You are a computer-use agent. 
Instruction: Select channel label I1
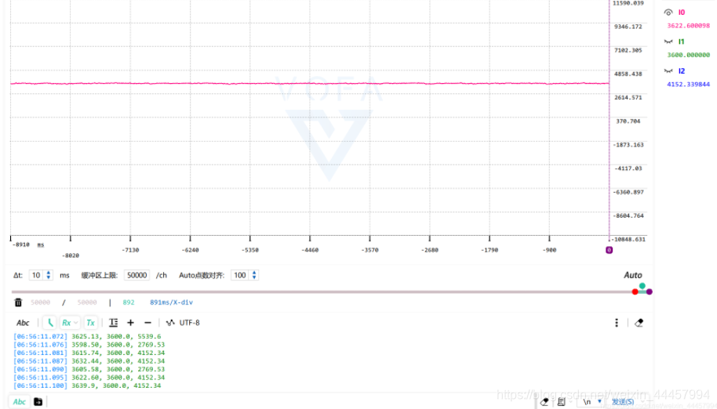(x=682, y=42)
